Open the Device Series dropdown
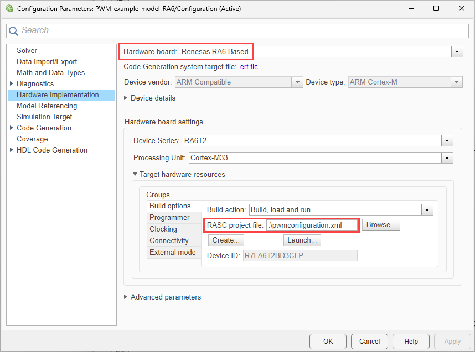 click(447, 141)
